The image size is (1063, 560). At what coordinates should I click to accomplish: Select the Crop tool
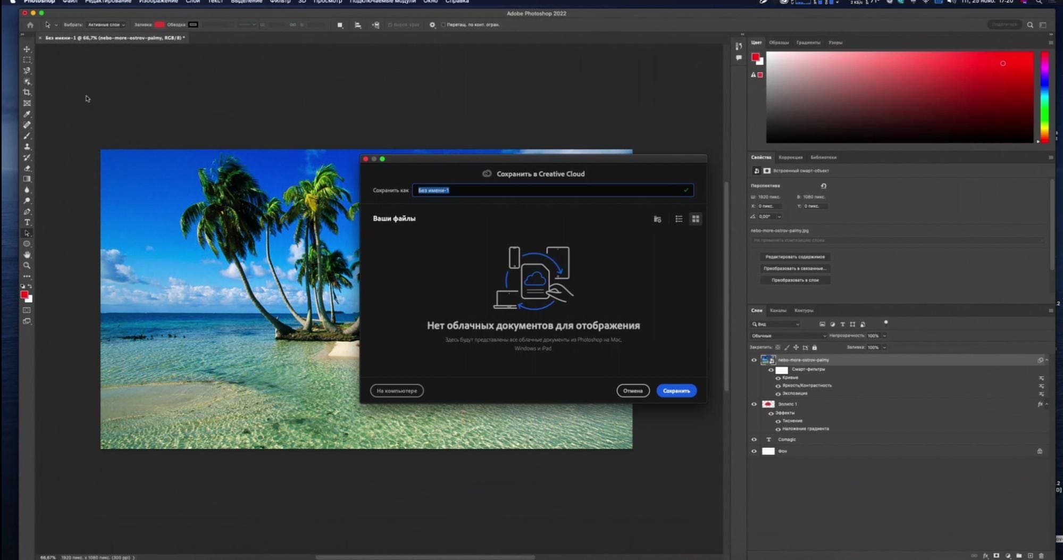click(27, 93)
